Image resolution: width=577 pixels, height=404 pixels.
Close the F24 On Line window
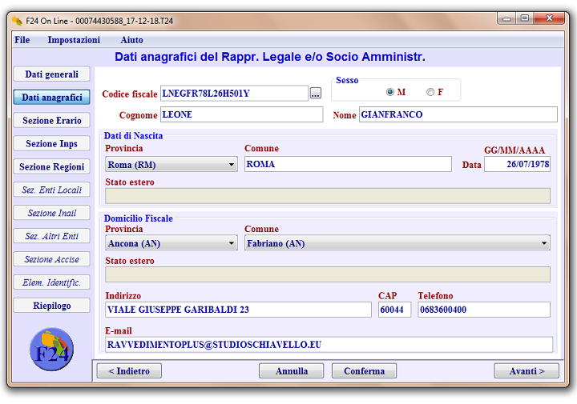coord(549,18)
